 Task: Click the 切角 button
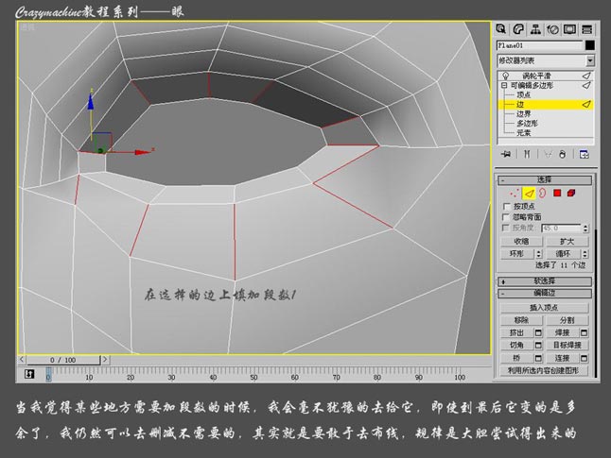coord(516,346)
